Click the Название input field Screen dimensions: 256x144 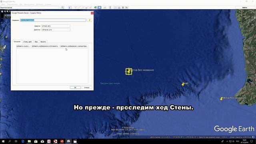point(53,20)
